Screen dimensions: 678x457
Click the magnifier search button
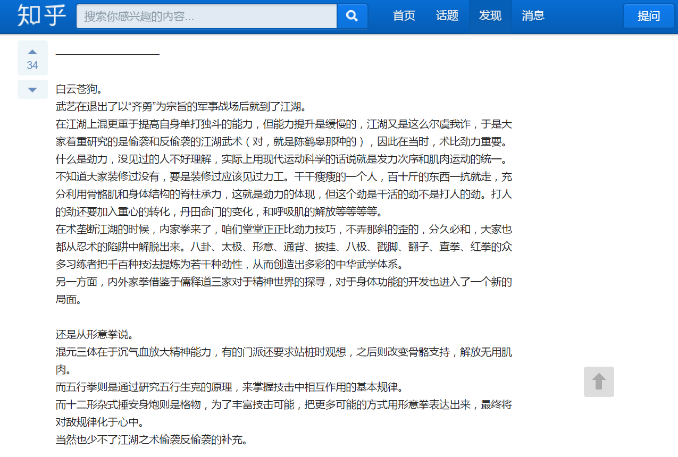tap(352, 16)
